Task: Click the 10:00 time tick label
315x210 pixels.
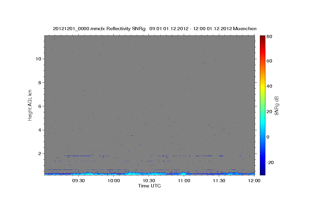Action: 114,181
